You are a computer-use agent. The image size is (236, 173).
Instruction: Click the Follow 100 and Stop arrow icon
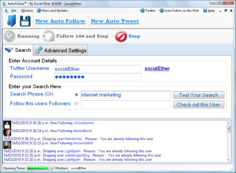click(x=49, y=36)
